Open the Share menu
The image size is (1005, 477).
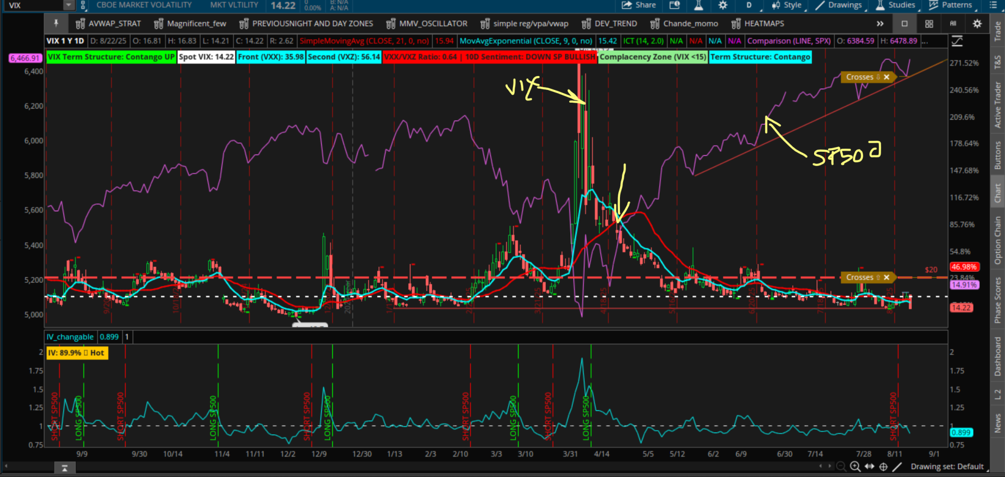pyautogui.click(x=638, y=5)
